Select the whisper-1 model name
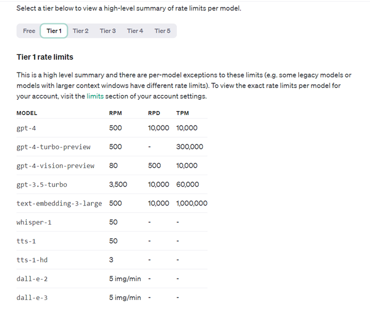This screenshot has height=318, width=370. point(34,222)
